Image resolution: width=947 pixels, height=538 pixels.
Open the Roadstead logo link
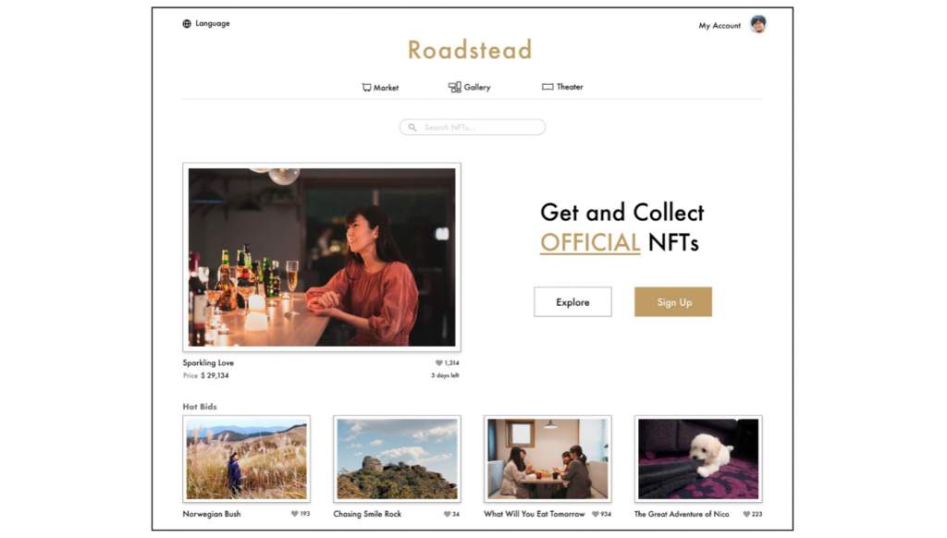[x=470, y=50]
